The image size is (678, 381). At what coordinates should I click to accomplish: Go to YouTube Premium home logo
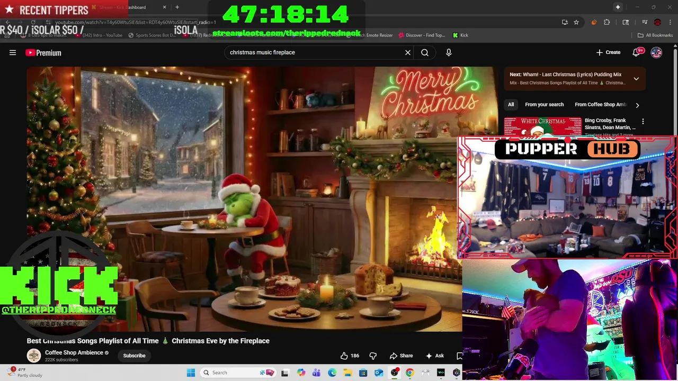43,52
